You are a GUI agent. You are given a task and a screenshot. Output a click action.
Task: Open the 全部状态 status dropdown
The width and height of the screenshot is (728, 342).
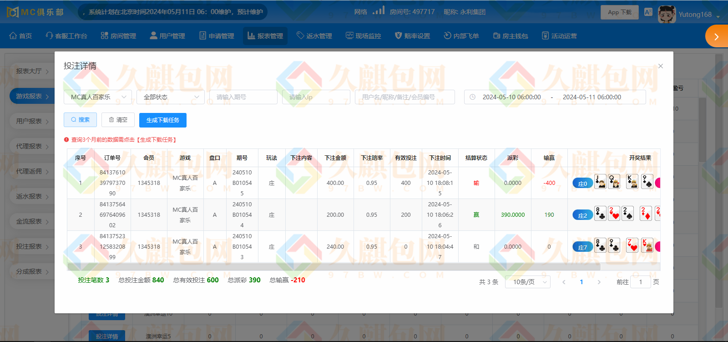point(171,97)
